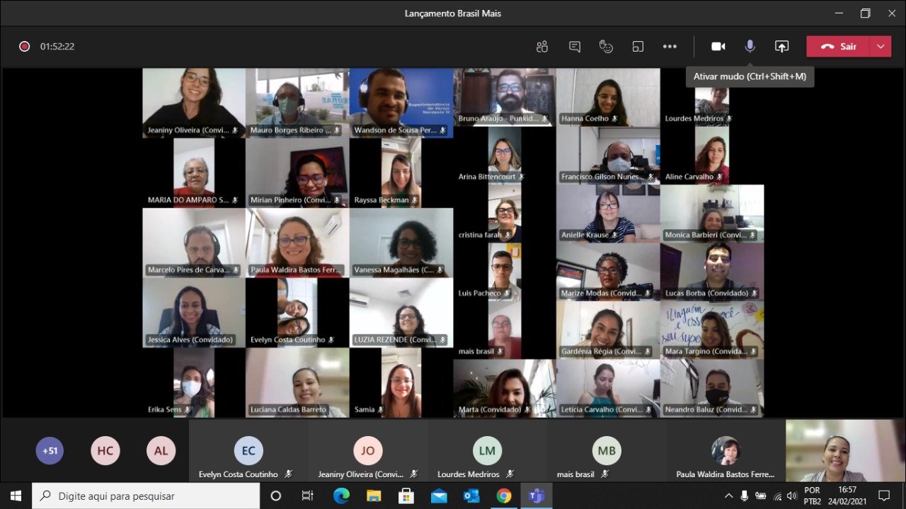Click the Windows search box
This screenshot has height=509, width=906.
click(146, 496)
